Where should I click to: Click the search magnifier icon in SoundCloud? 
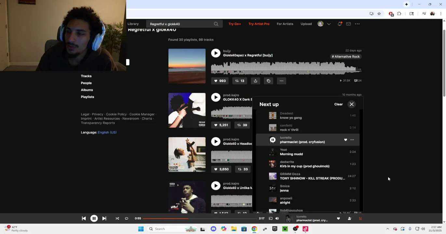[x=216, y=24]
